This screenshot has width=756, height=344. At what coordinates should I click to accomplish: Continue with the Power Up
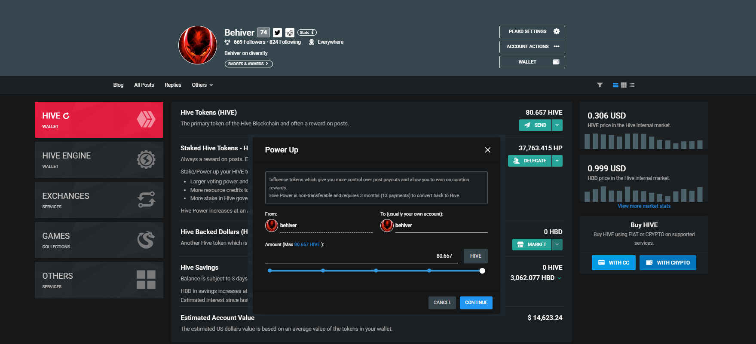coord(476,303)
